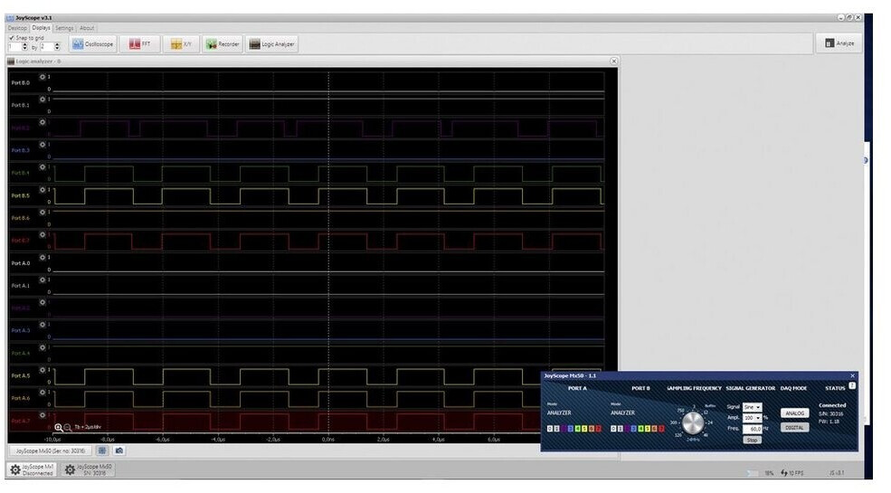Open the Signal type dropdown
Viewport: 891px width, 493px height.
click(x=752, y=407)
